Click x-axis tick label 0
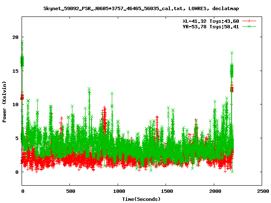271x203 pixels. (22, 191)
